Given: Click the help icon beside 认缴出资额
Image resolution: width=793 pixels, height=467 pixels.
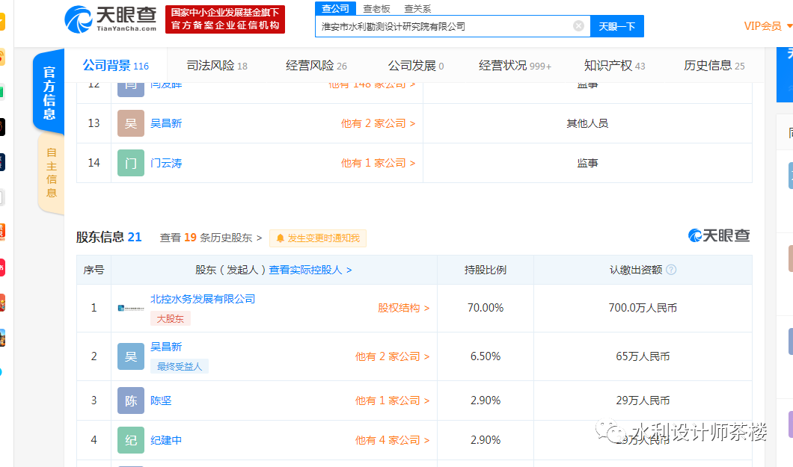Looking at the screenshot, I should (671, 270).
